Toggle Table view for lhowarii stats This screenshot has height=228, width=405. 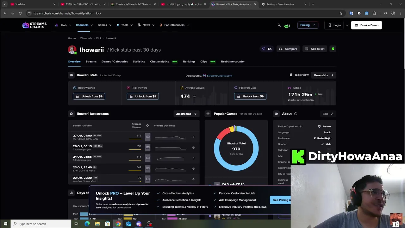point(299,75)
